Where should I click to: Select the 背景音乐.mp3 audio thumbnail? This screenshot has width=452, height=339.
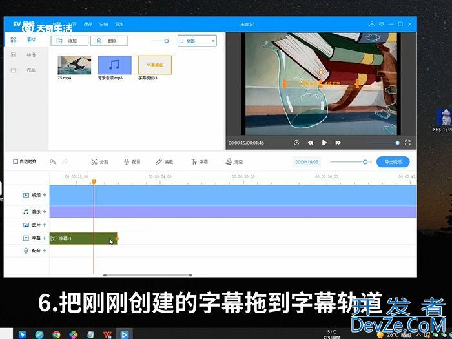click(x=115, y=65)
